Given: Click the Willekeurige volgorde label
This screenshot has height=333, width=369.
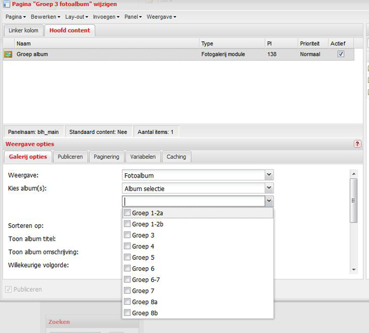Looking at the screenshot, I should [x=39, y=265].
